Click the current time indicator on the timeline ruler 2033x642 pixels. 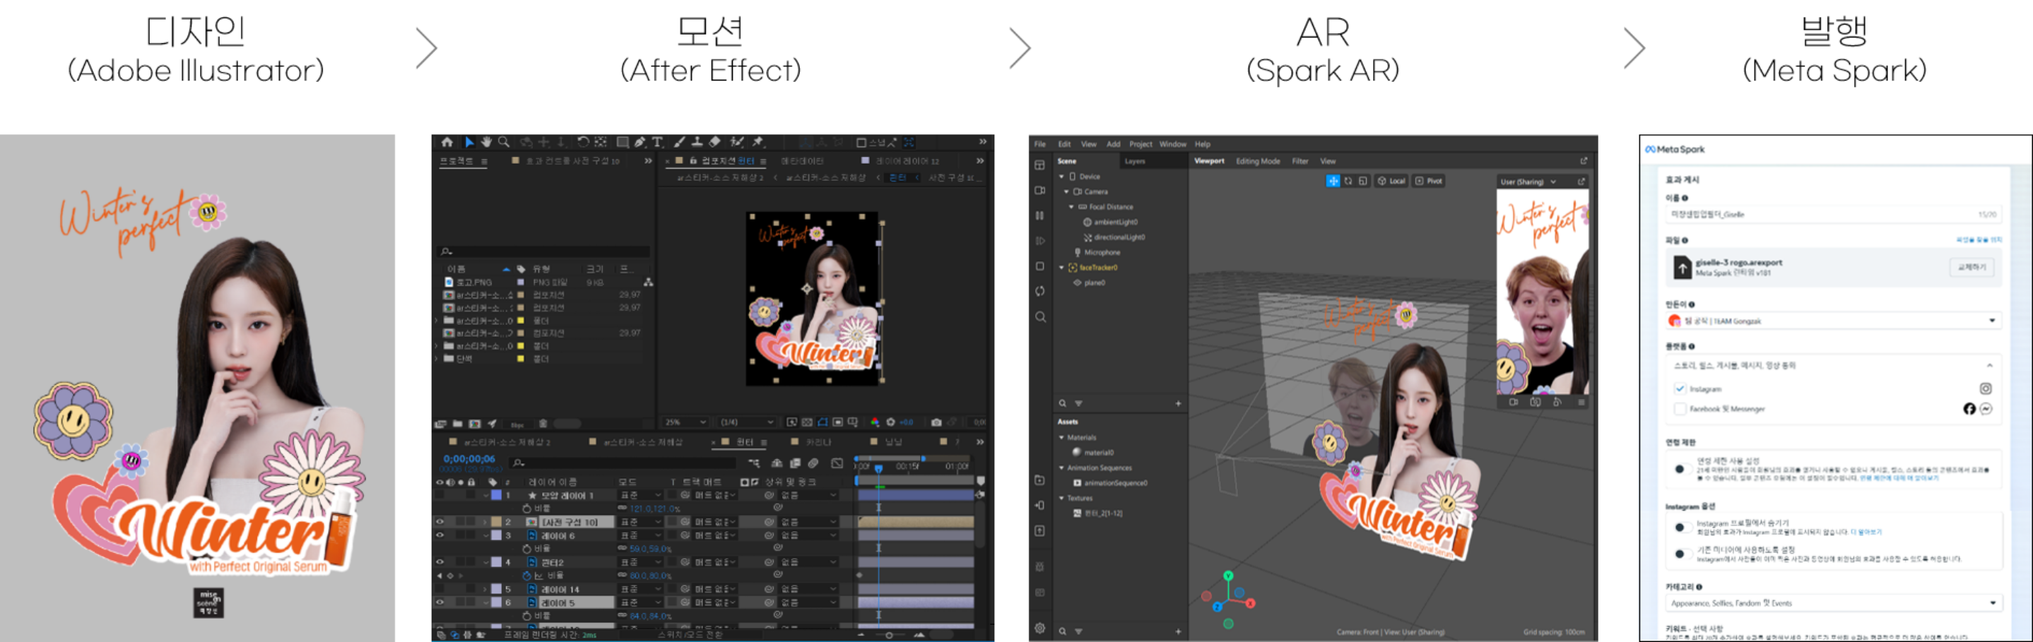(x=878, y=468)
